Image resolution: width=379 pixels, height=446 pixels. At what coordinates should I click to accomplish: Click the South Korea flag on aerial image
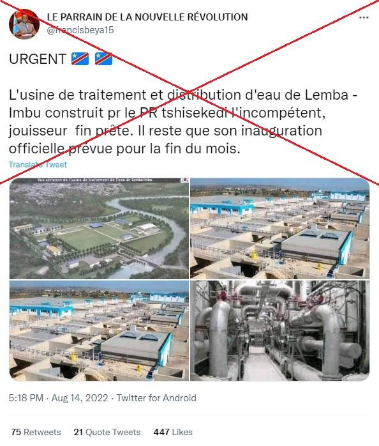[x=184, y=180]
